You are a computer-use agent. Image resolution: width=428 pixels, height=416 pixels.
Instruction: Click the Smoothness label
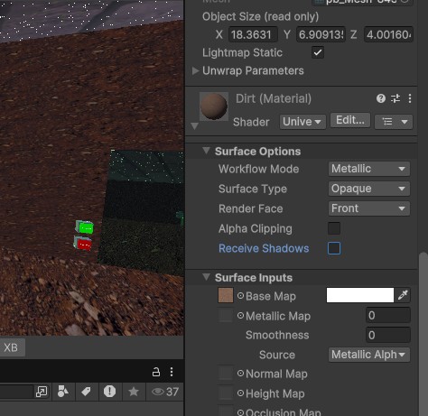click(x=277, y=335)
